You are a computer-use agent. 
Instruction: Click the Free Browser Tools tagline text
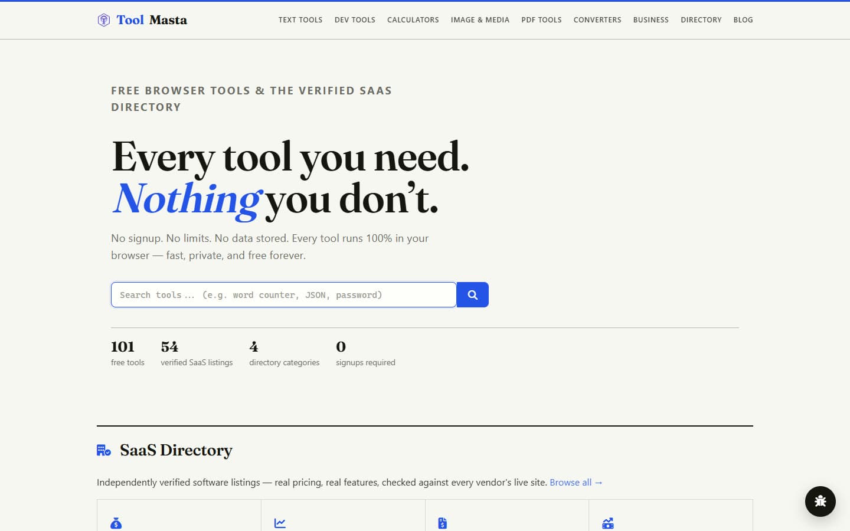pyautogui.click(x=251, y=99)
